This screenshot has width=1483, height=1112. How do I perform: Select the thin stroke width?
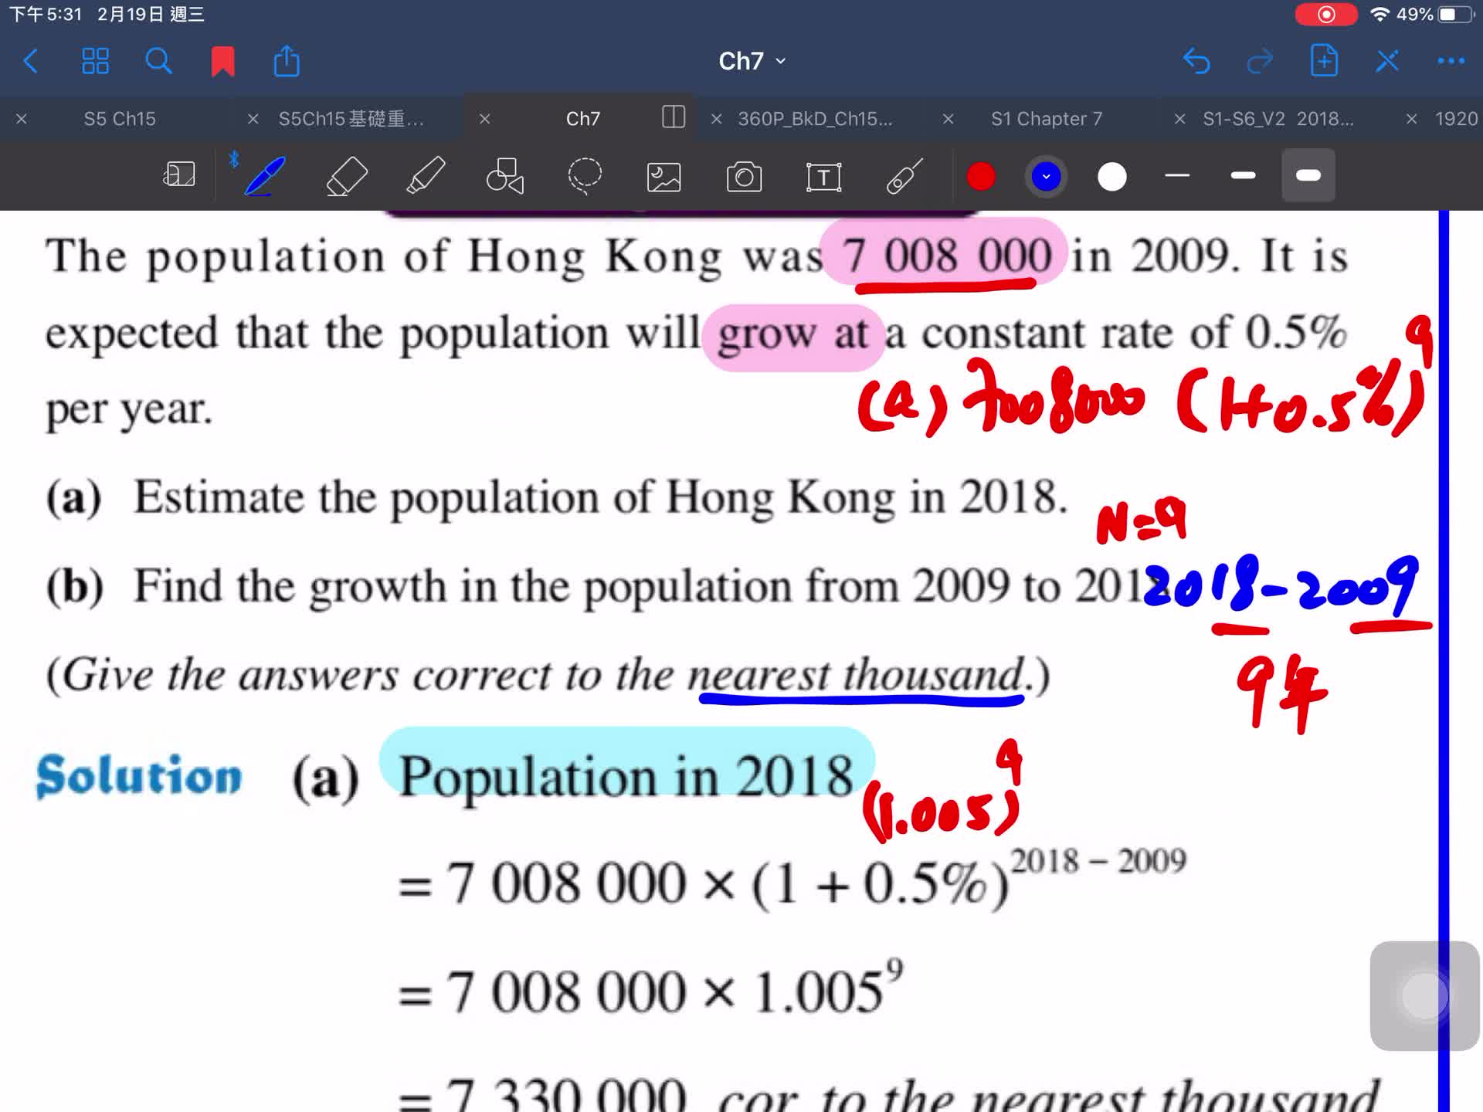click(x=1176, y=176)
